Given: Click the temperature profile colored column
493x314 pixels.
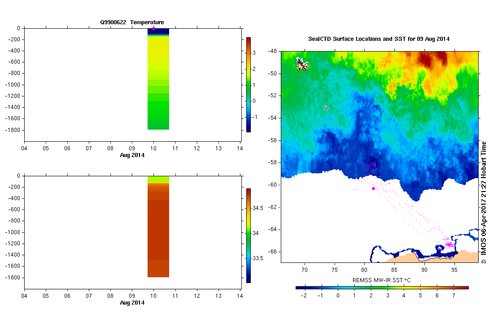Looking at the screenshot, I should pos(158,79).
